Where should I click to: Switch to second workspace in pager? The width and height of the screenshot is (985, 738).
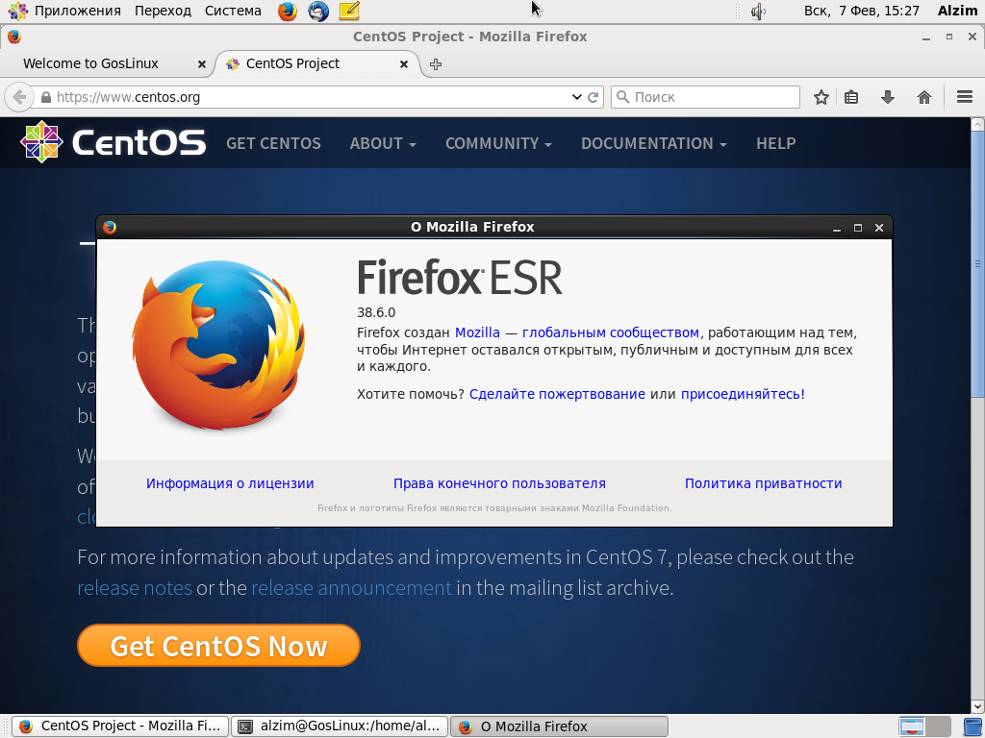pyautogui.click(x=938, y=726)
